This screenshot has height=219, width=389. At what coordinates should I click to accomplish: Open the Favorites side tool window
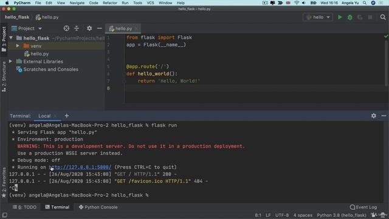pos(4,182)
